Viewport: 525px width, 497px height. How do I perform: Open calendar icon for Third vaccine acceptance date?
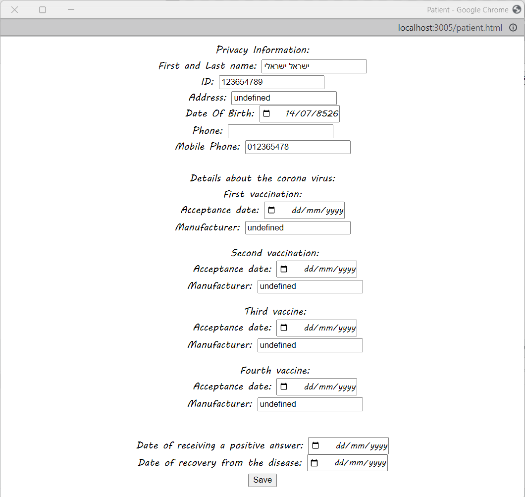click(284, 328)
